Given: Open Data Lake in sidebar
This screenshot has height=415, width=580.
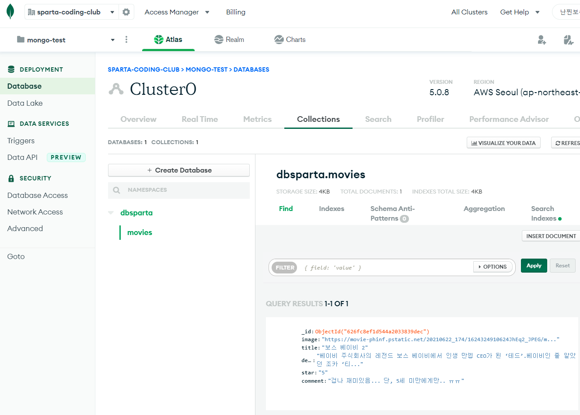Looking at the screenshot, I should 25,103.
